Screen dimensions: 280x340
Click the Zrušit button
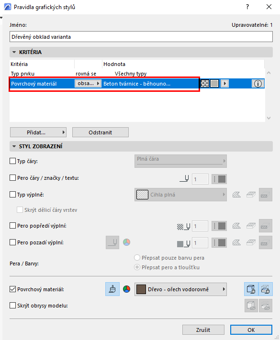click(203, 330)
